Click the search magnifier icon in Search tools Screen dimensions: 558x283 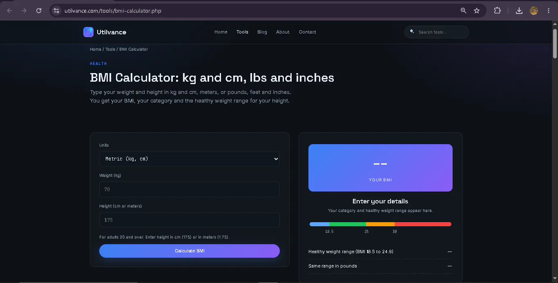(x=412, y=31)
